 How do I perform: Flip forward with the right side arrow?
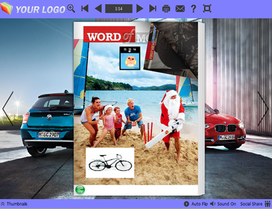tap(263, 109)
